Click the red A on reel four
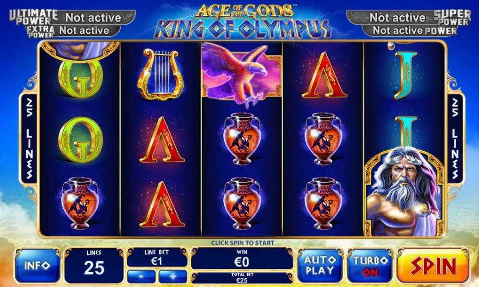 coord(324,75)
